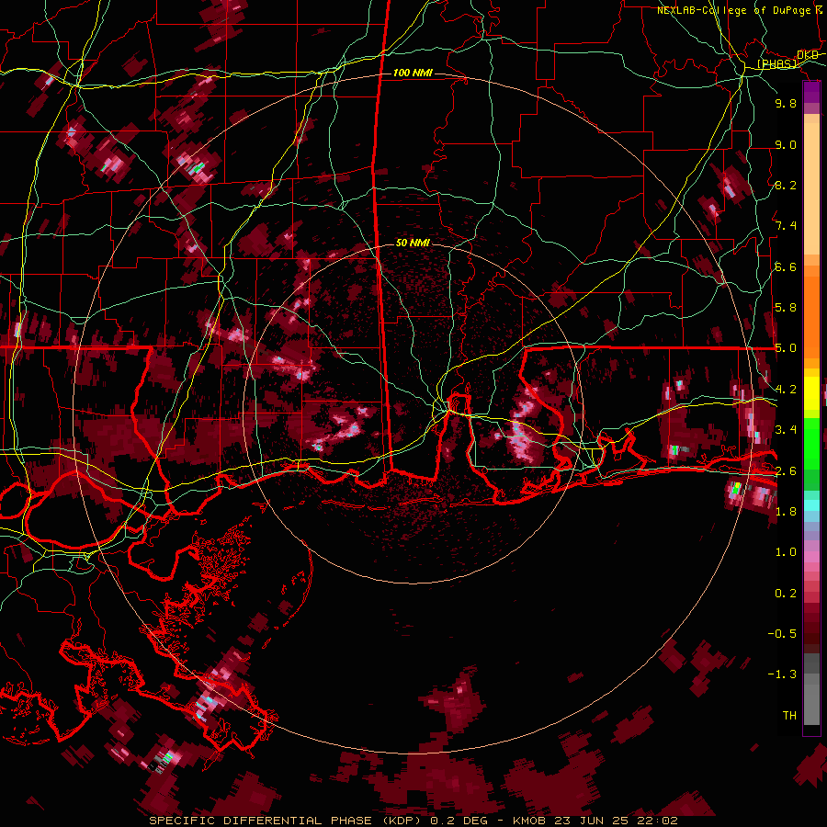Viewport: 827px width, 827px height.
Task: Click the 100 NMI range ring label
Action: pos(413,73)
